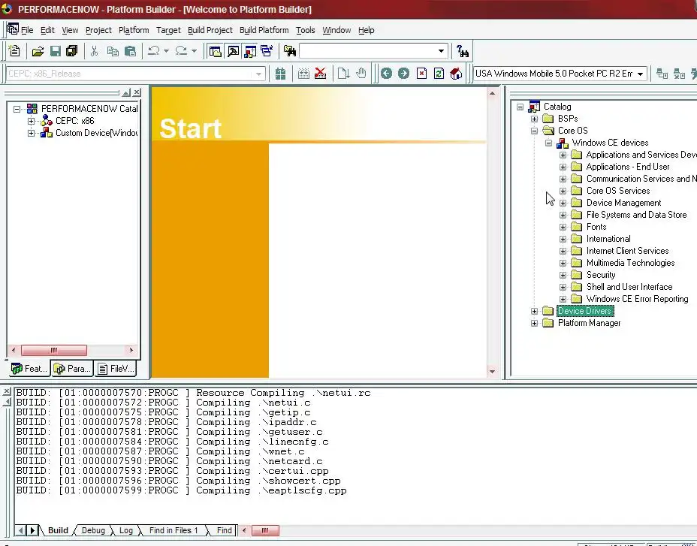Click the Save floppy disk icon
Image resolution: width=697 pixels, height=546 pixels.
coord(55,51)
